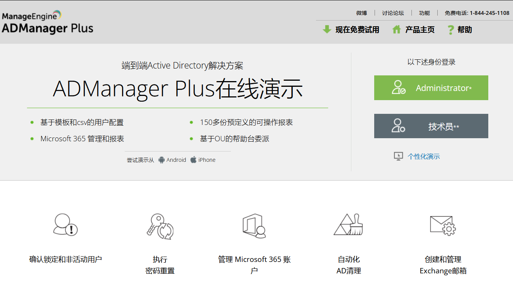
Task: Click the text 以下述身份登录
Action: [x=431, y=62]
